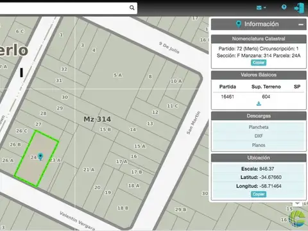Select parcel 5 A on map
Screen dimensions: 308x231
pos(118,75)
